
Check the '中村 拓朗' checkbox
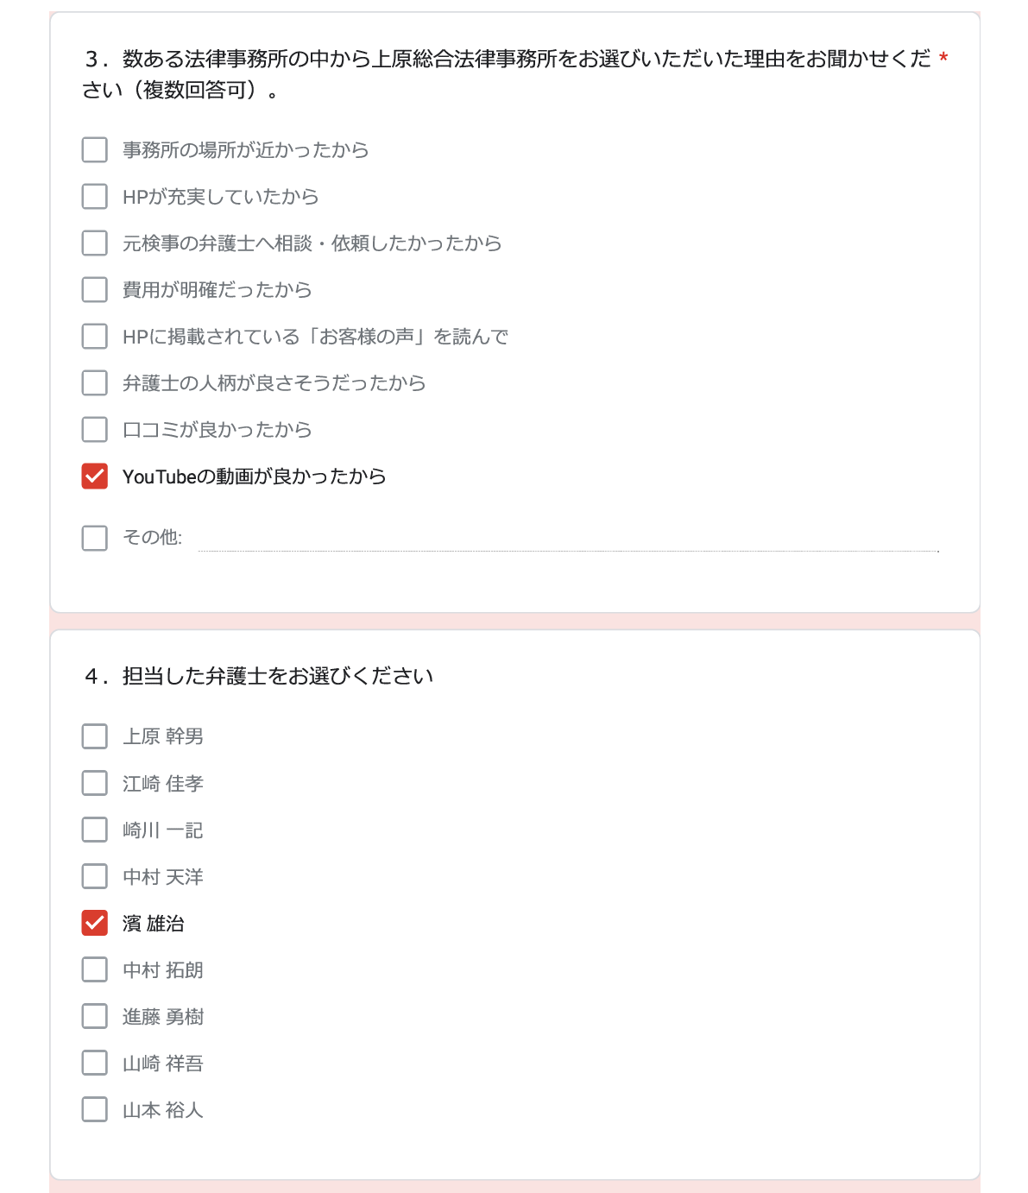(x=95, y=970)
